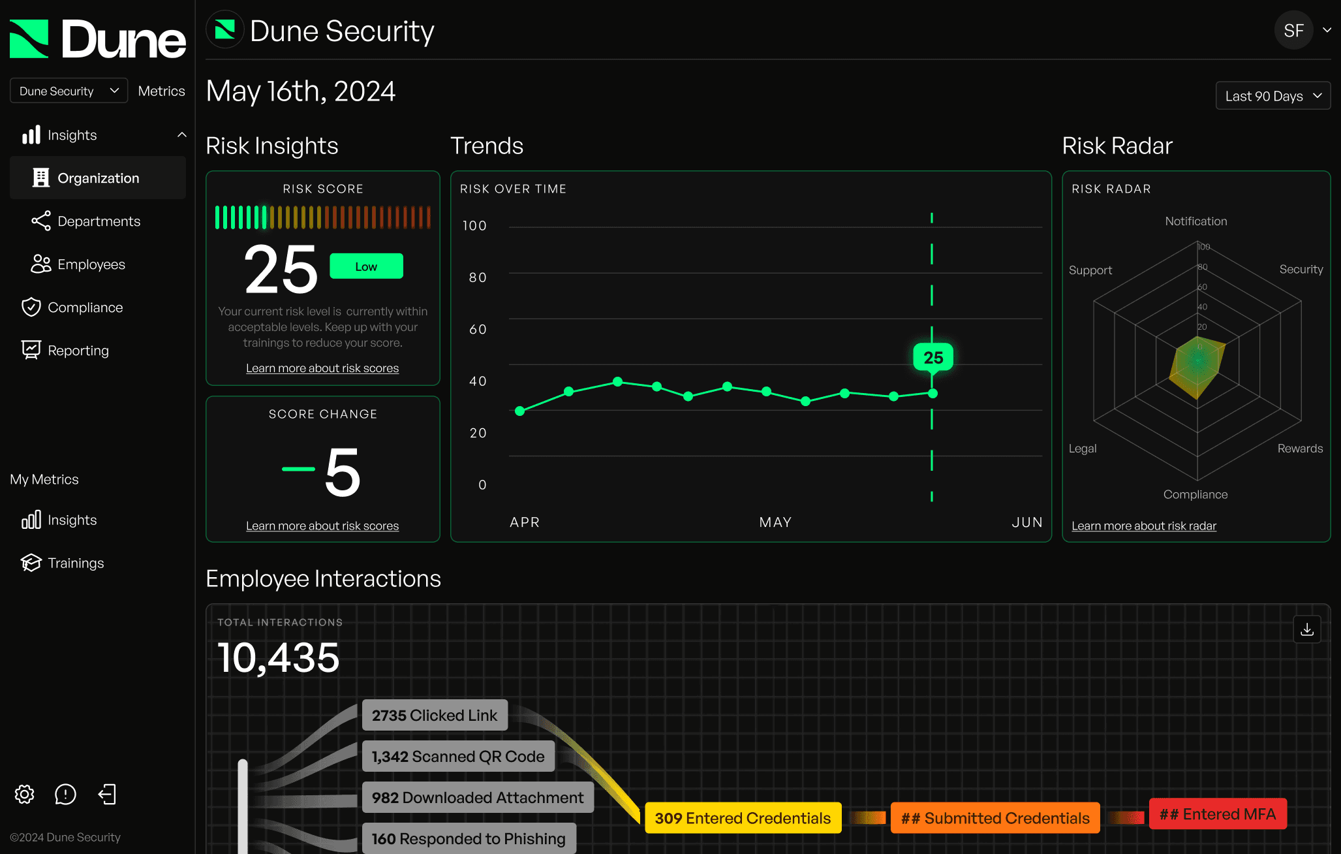
Task: Click the Dune logo in sidebar
Action: [x=98, y=39]
